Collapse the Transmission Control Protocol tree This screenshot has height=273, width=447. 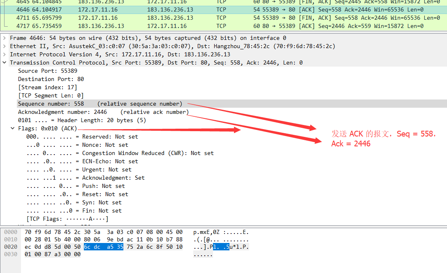point(5,62)
